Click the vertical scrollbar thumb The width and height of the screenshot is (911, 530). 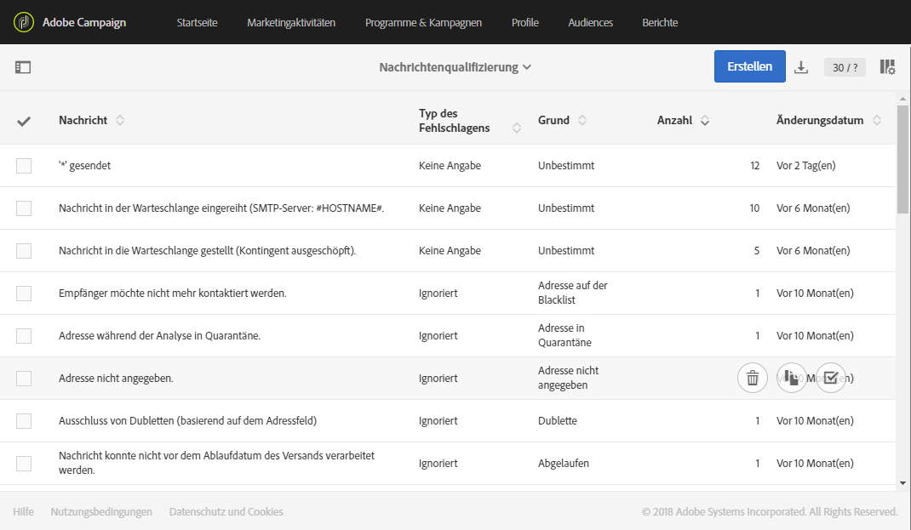click(902, 162)
